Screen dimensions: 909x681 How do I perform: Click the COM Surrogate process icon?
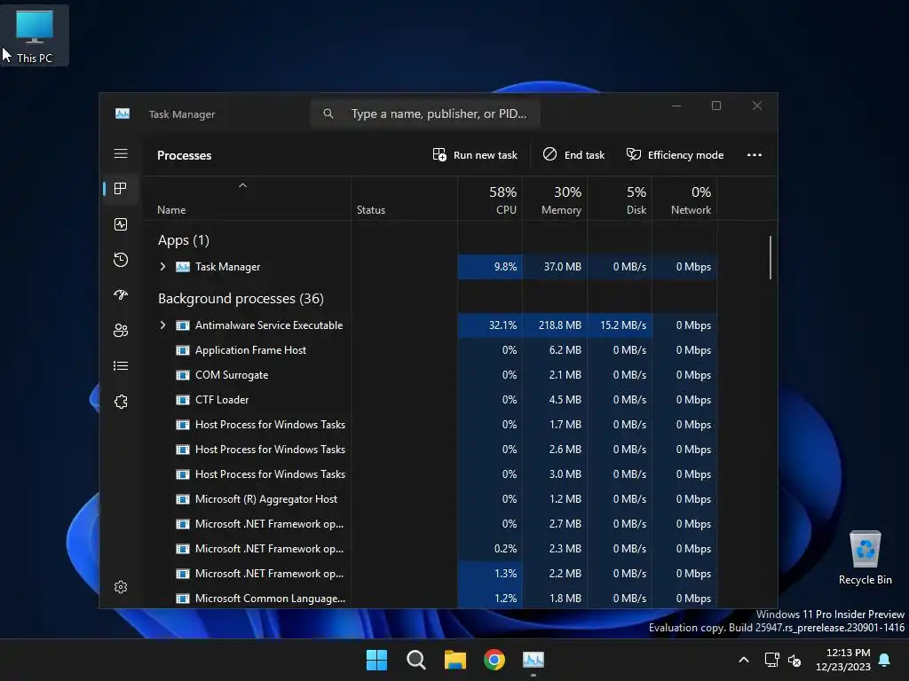click(183, 375)
